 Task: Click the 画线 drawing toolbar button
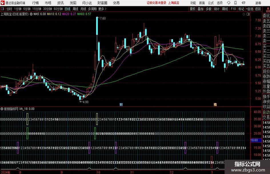[225, 9]
